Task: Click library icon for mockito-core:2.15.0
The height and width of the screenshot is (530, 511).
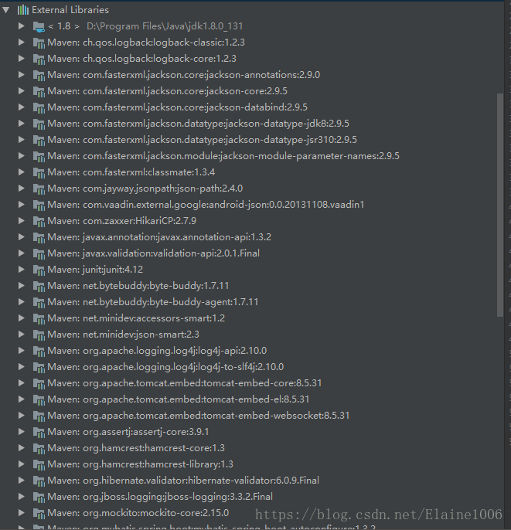Action: [x=39, y=513]
